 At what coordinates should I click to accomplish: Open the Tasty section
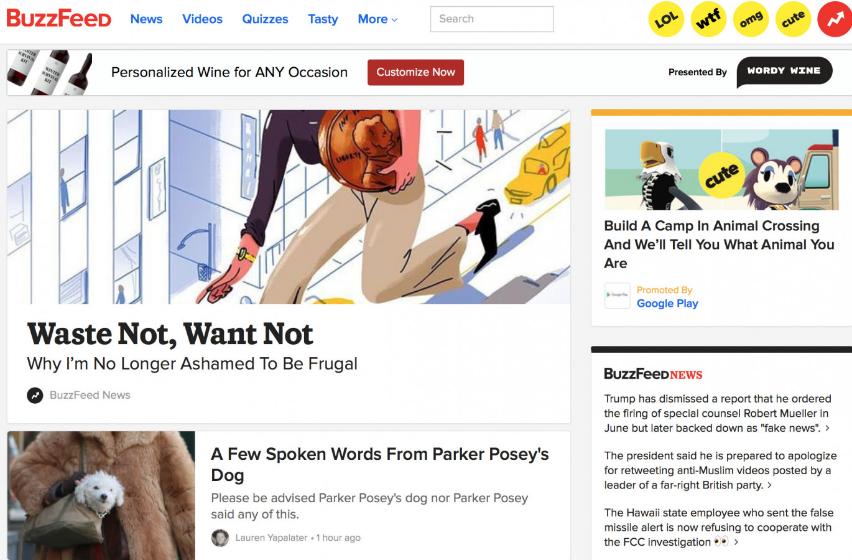[323, 19]
